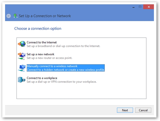Click the Set up a new network icon
Screen dimensions: 160x121
click(22, 56)
